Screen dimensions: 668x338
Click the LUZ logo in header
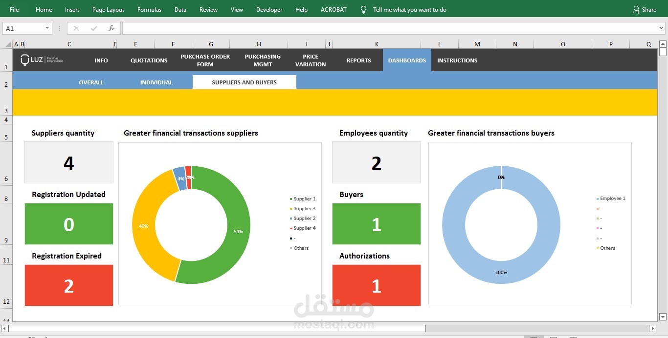42,60
